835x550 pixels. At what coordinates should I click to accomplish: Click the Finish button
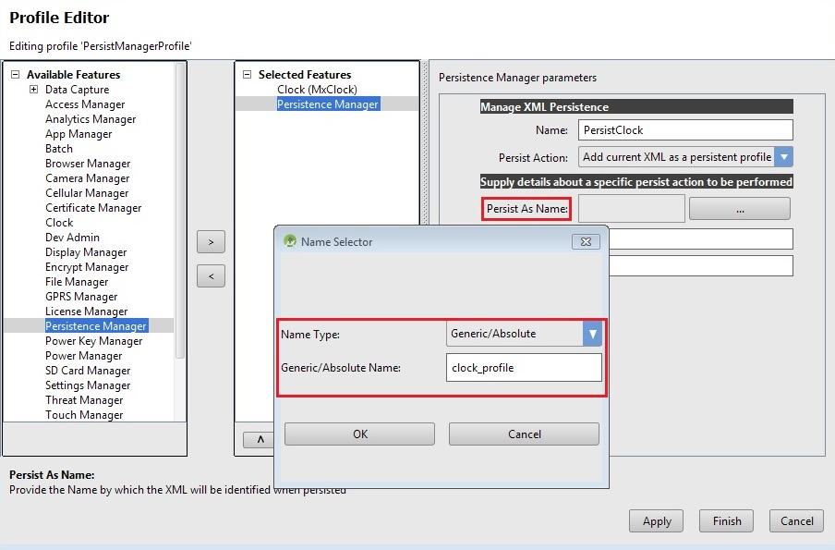pyautogui.click(x=726, y=520)
